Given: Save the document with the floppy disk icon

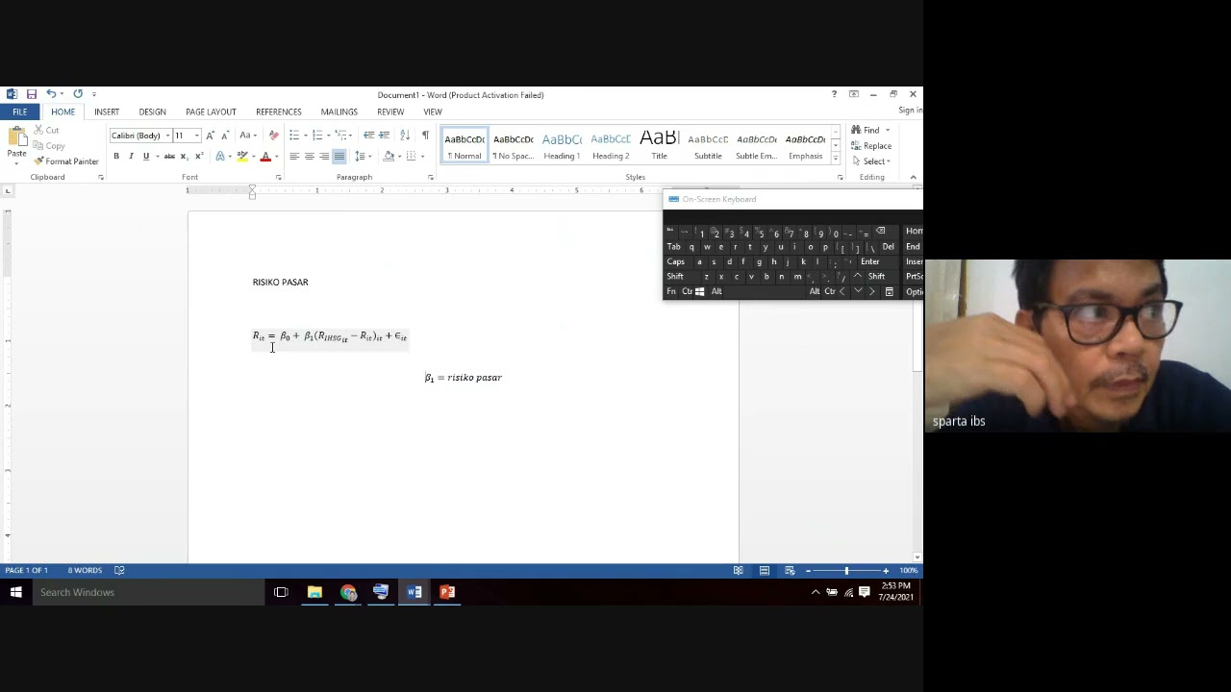Looking at the screenshot, I should 31,94.
